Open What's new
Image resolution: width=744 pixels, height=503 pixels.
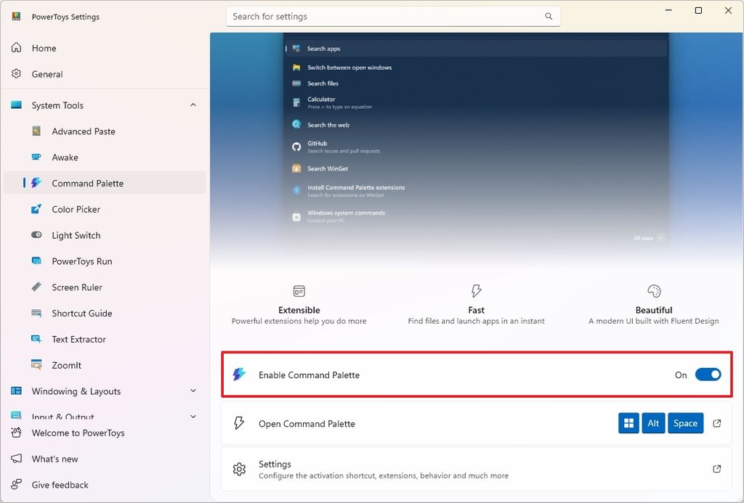coord(54,459)
